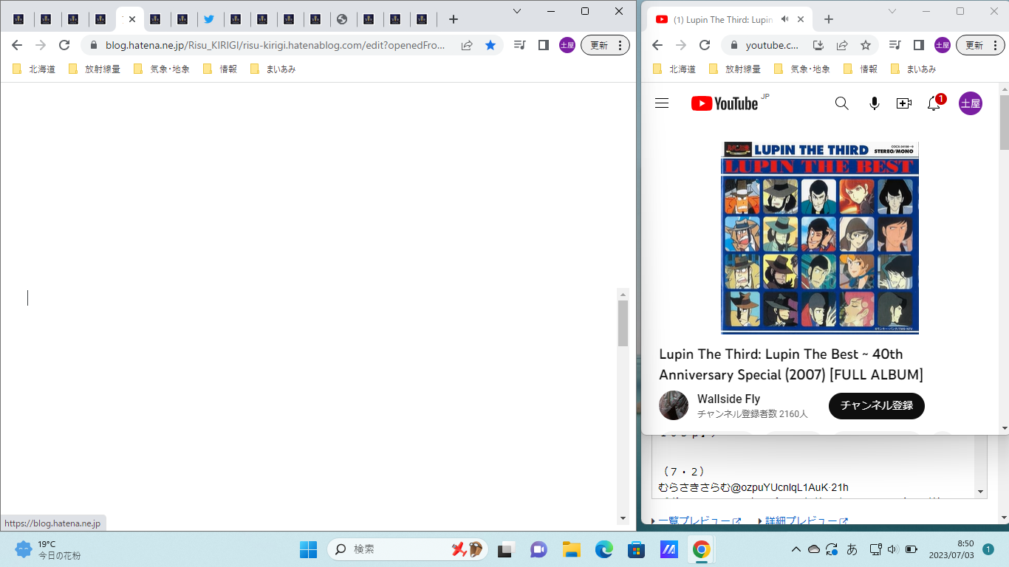Viewport: 1009px width, 567px height.
Task: Open the 放射線量 bookmark folder in blog window
Action: click(x=94, y=69)
